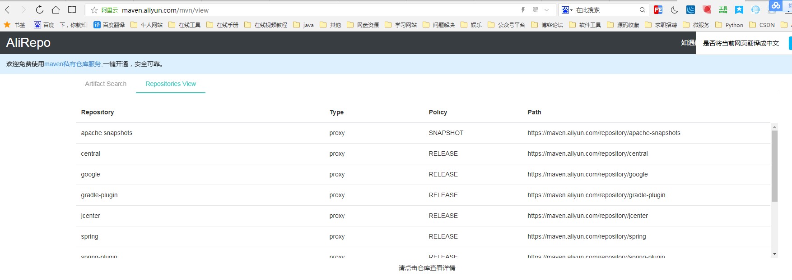Screen dimensions: 792x280
Task: Open the 公众号平台 bookmark folder
Action: [x=506, y=25]
